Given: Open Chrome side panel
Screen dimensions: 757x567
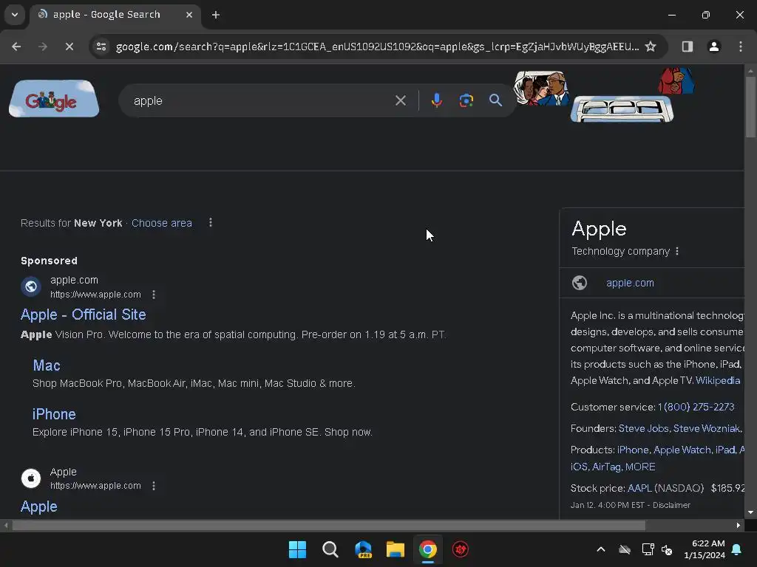Looking at the screenshot, I should click(x=687, y=47).
